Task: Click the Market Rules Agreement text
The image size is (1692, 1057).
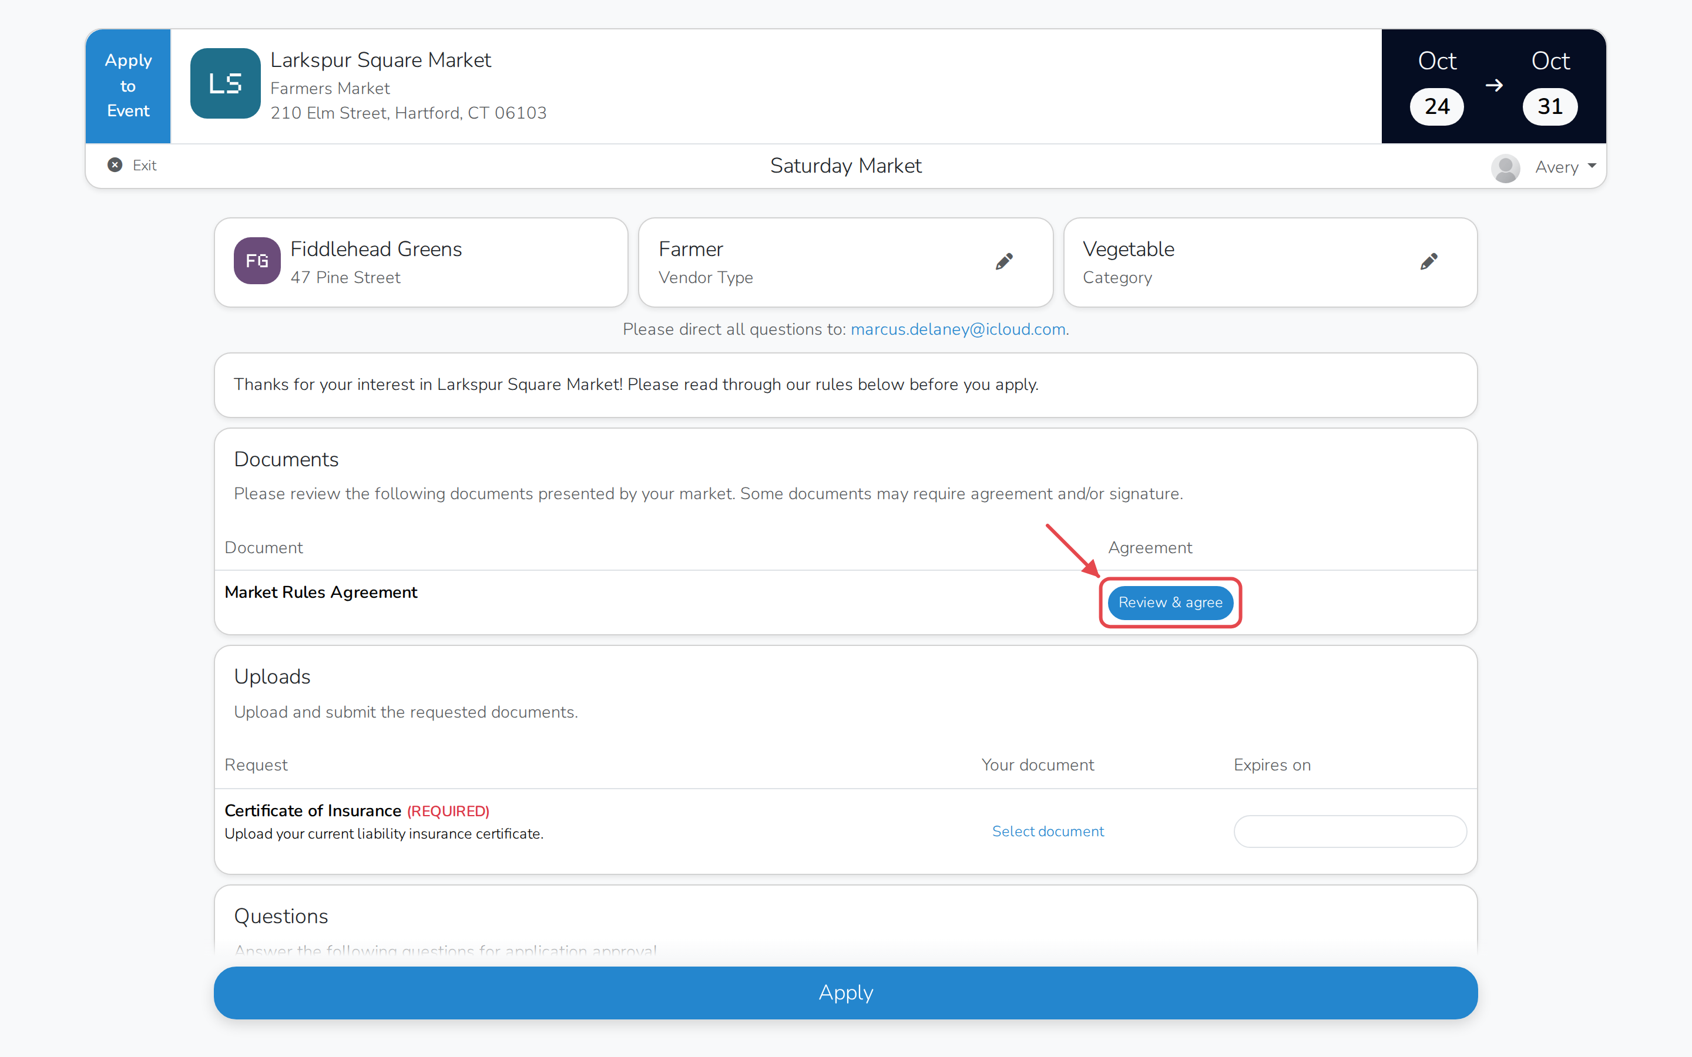Action: coord(321,592)
